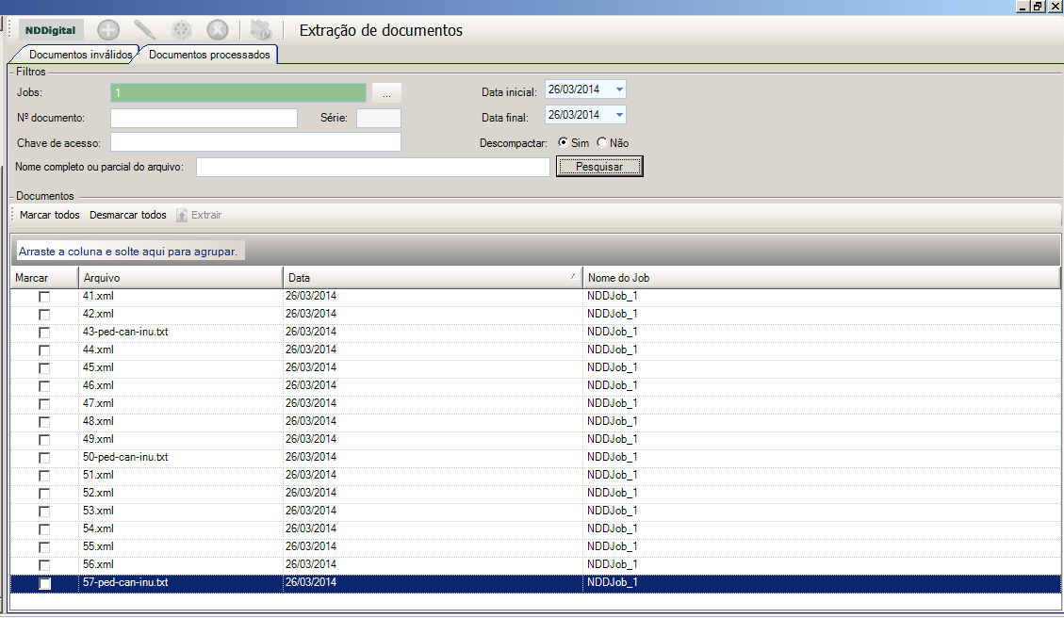Image resolution: width=1064 pixels, height=618 pixels.
Task: Check the box for 53.xml
Action: pos(44,512)
